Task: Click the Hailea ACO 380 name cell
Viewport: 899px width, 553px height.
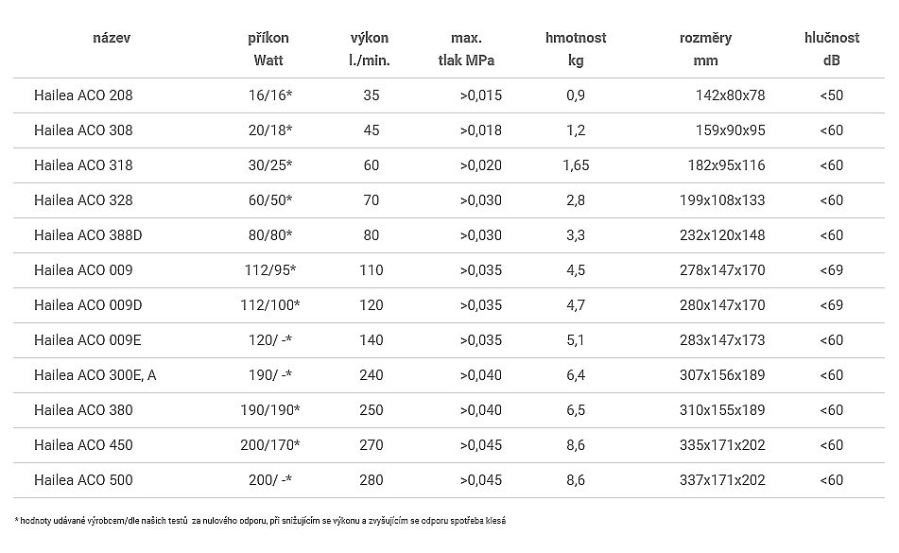Action: pyautogui.click(x=83, y=410)
